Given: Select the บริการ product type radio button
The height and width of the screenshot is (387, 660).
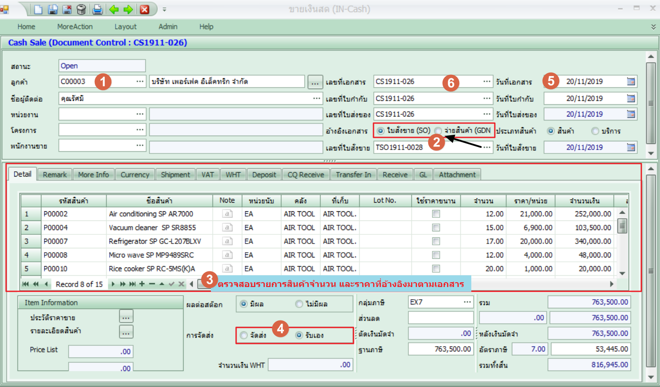Looking at the screenshot, I should click(x=595, y=131).
